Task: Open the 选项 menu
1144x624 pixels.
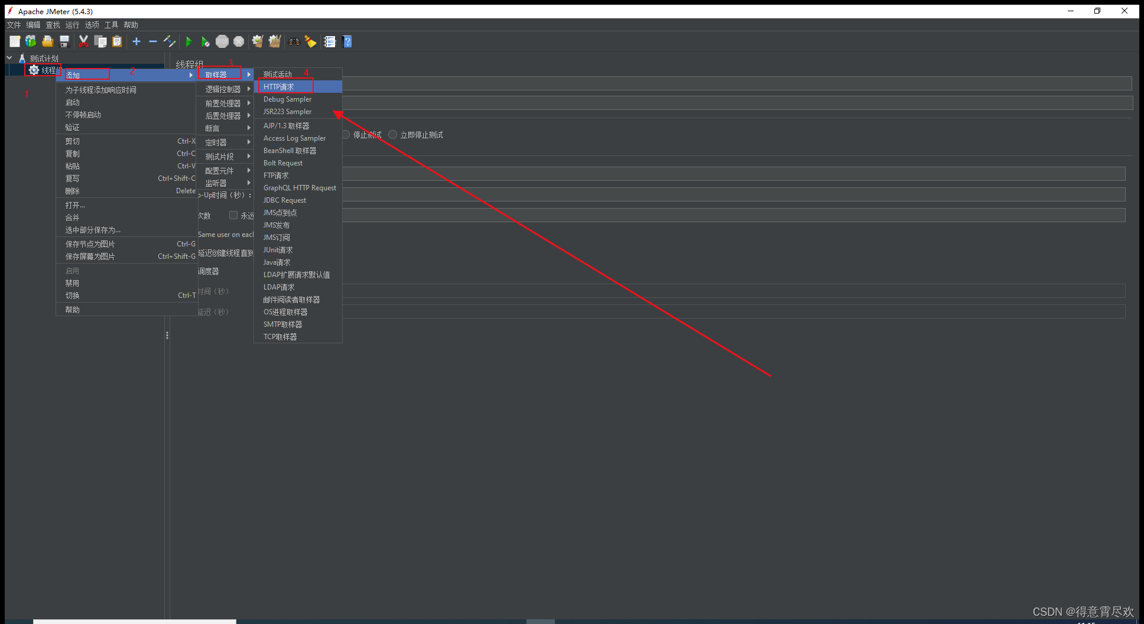Action: (x=92, y=25)
